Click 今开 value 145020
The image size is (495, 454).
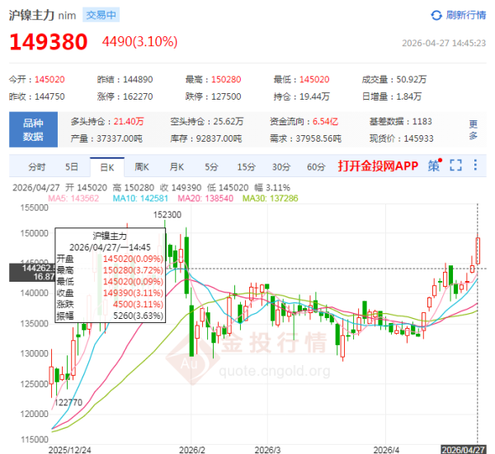click(49, 79)
